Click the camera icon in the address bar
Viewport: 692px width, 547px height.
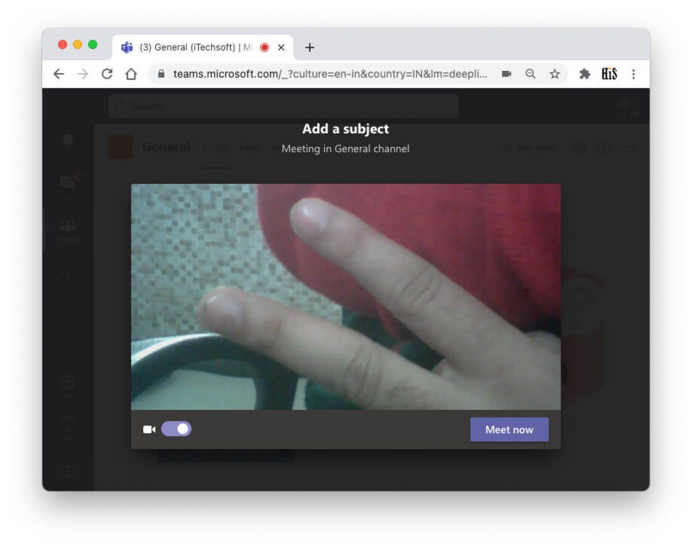(x=507, y=74)
